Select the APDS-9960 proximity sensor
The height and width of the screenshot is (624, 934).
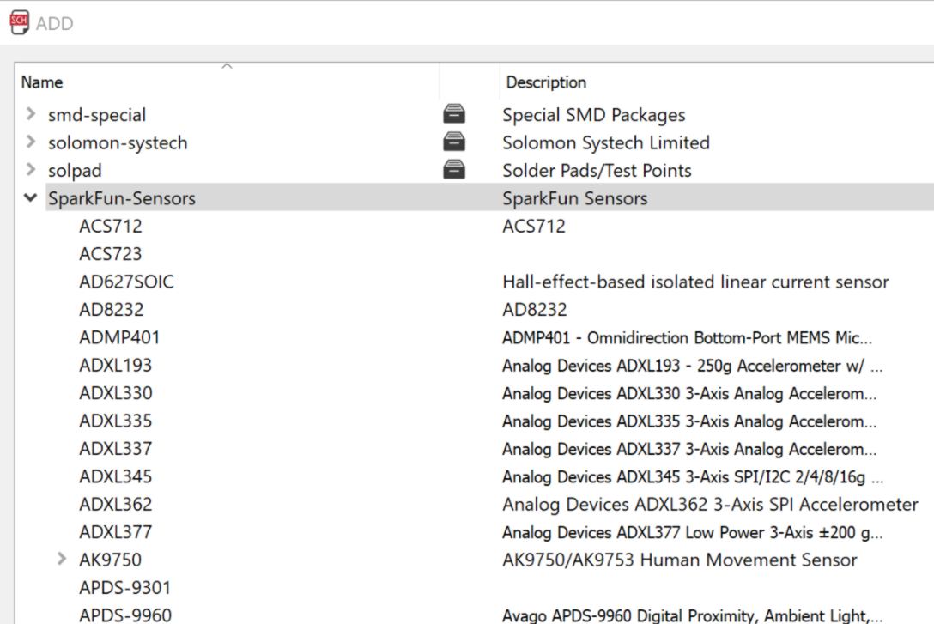124,615
